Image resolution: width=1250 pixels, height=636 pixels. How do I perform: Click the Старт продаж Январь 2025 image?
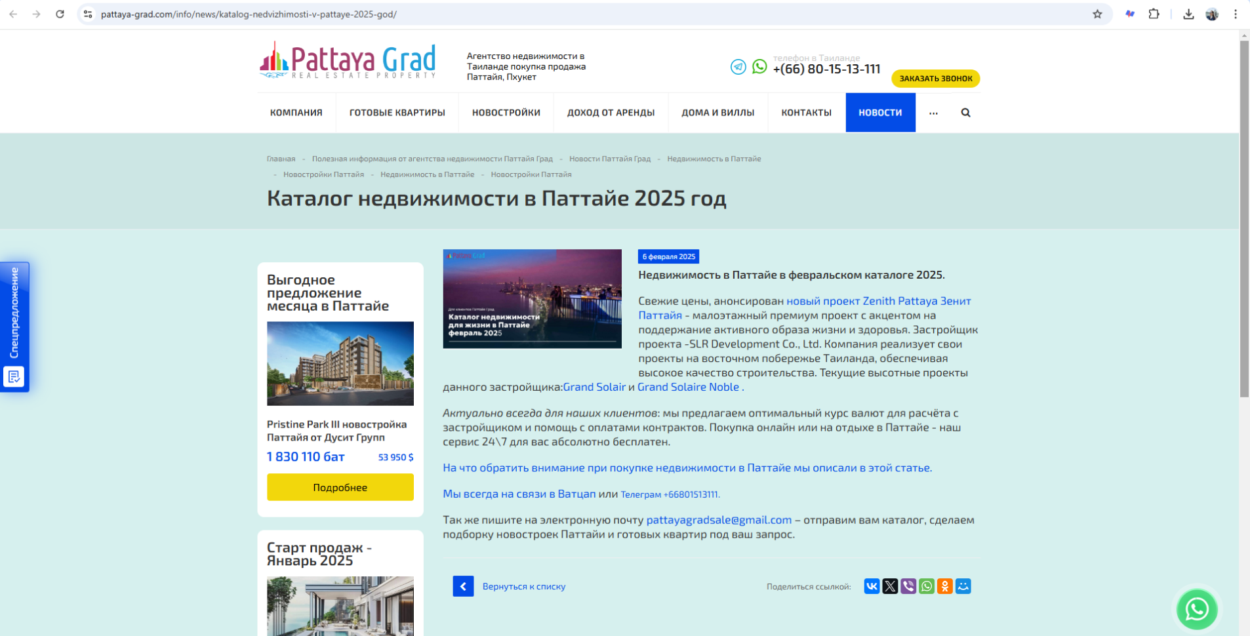340,606
